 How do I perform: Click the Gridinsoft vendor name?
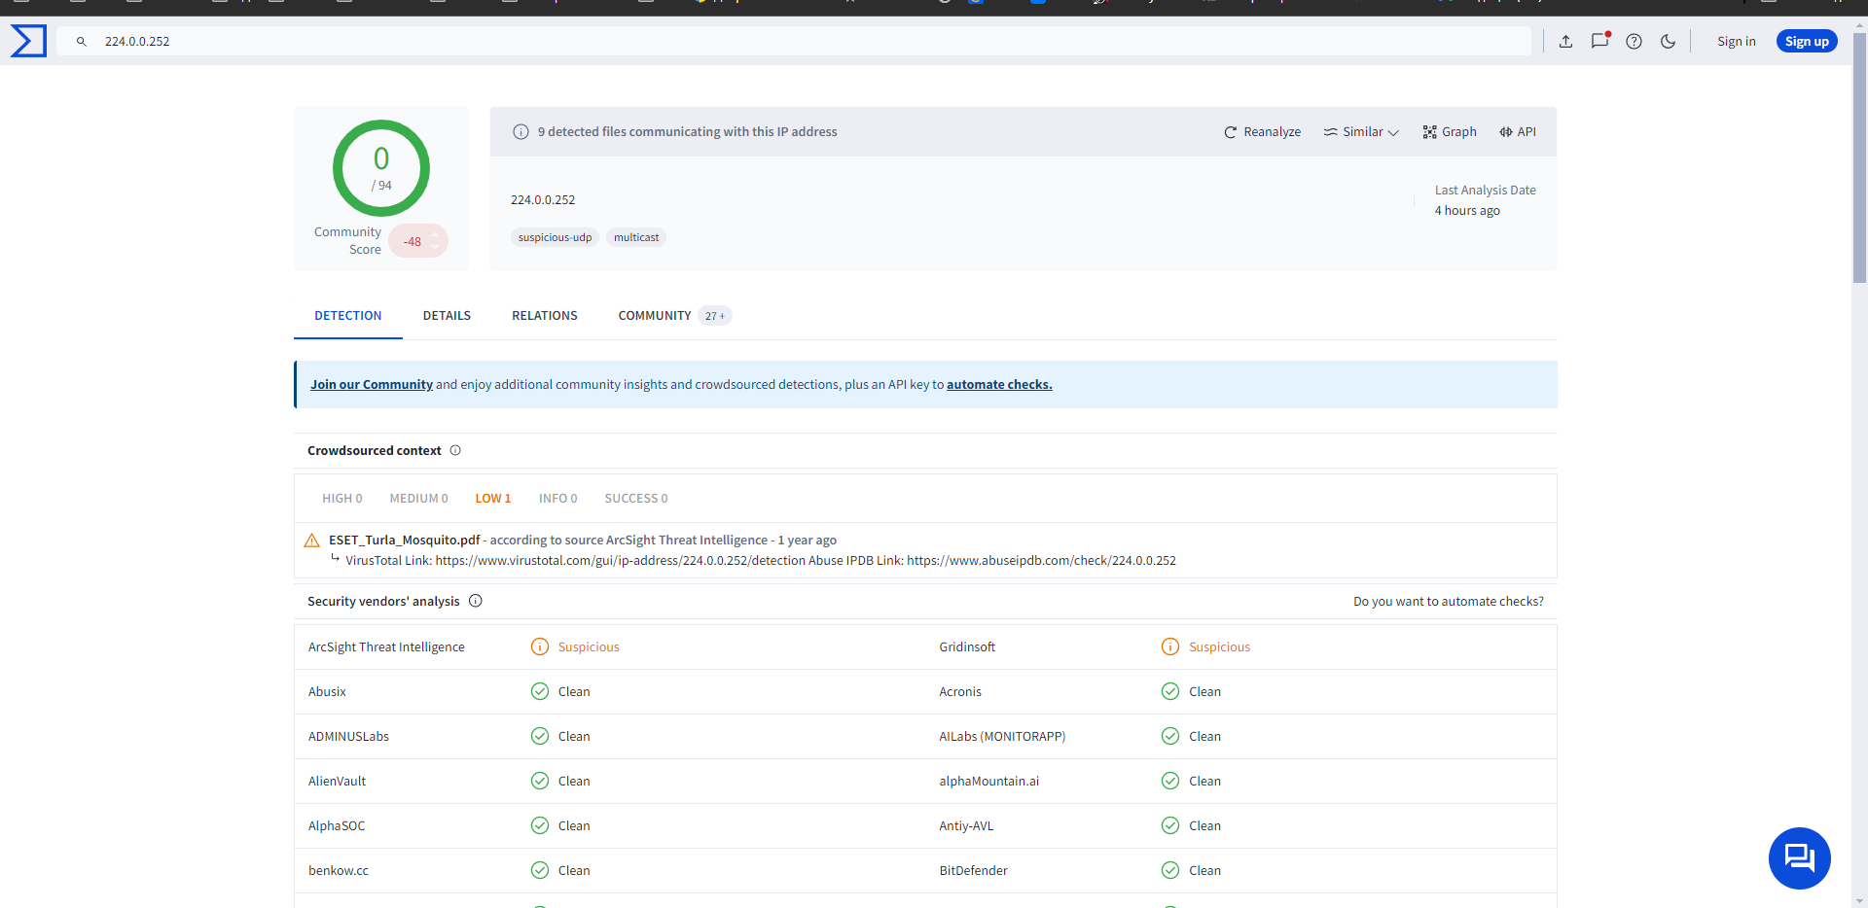967,647
